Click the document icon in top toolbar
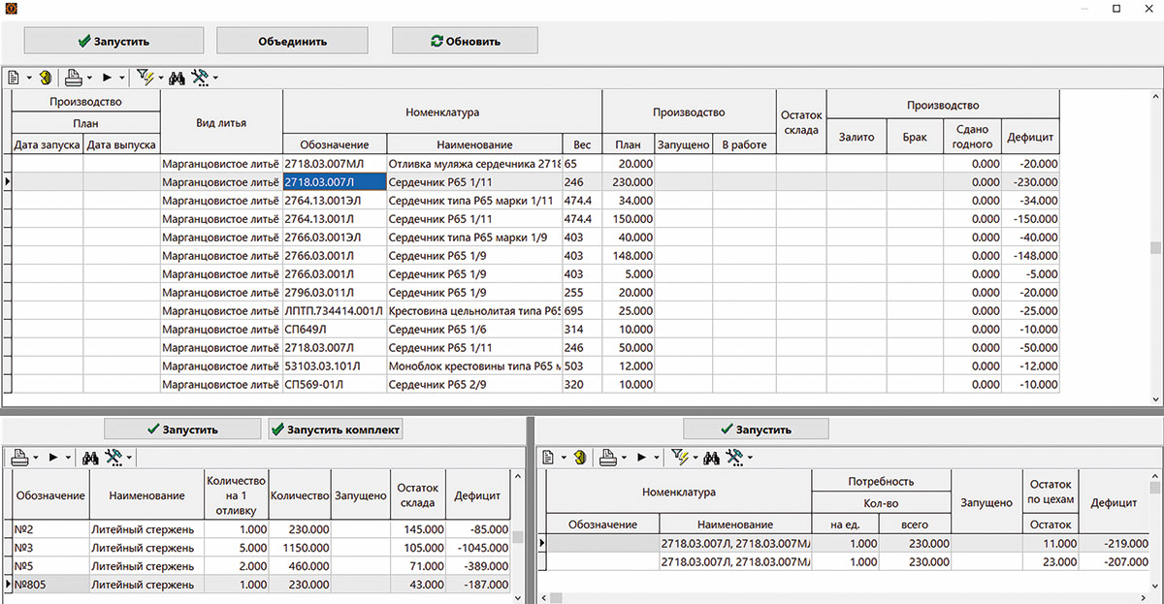 point(14,77)
